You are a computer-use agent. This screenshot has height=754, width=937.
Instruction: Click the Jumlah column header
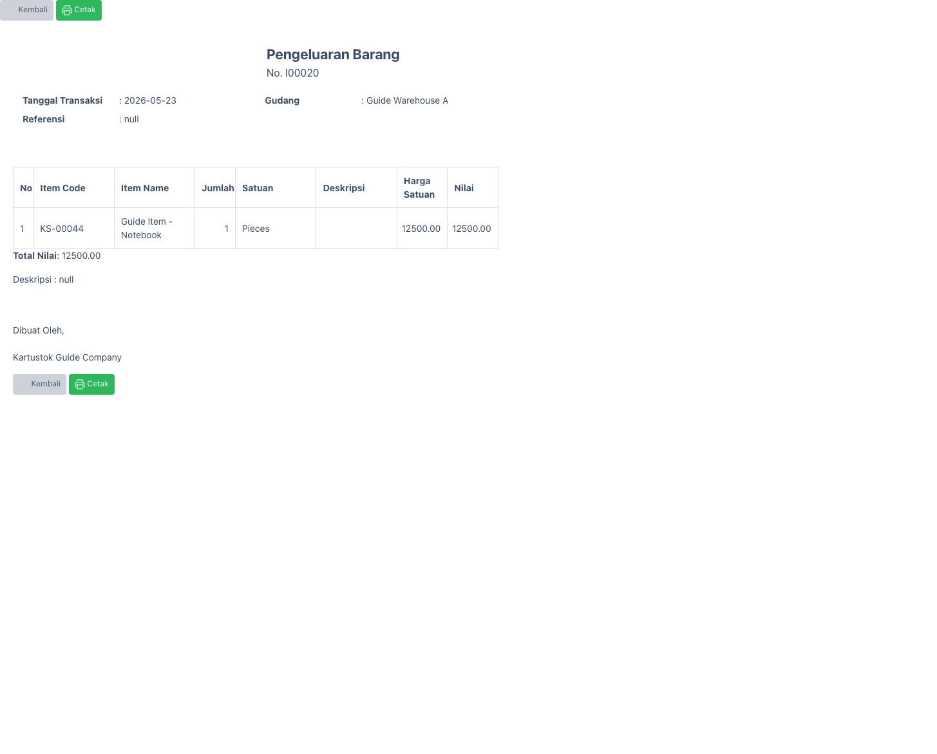pos(215,188)
